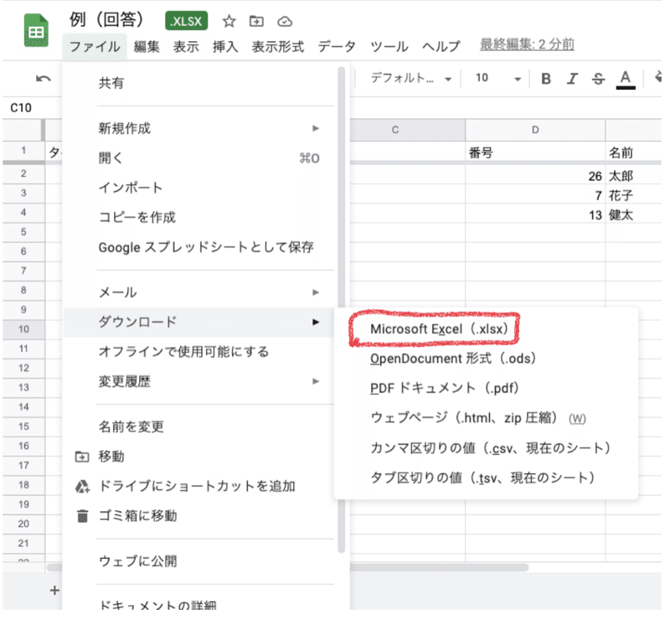Click the document title 例（回答）
This screenshot has width=670, height=625.
[109, 19]
